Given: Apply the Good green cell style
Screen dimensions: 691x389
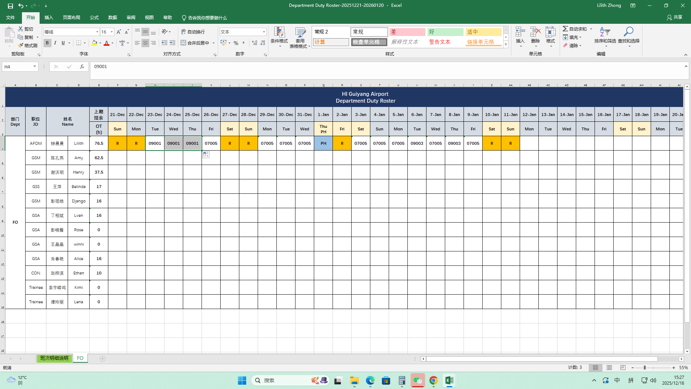Looking at the screenshot, I should click(445, 32).
